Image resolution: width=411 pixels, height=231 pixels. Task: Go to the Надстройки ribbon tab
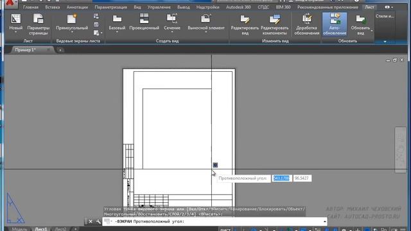[207, 7]
